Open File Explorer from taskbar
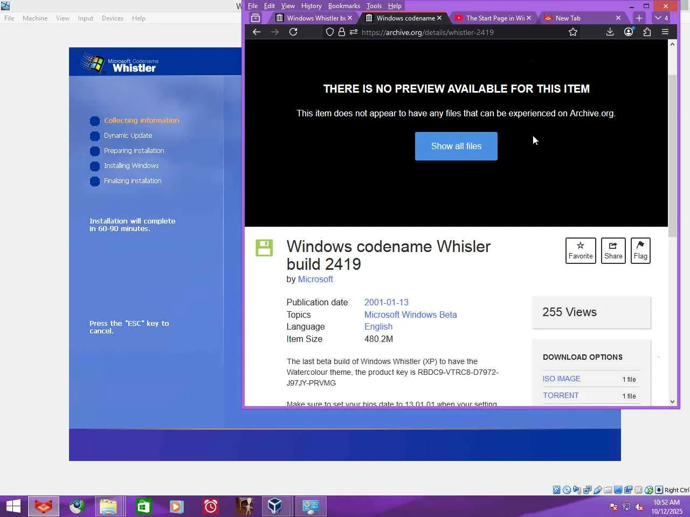This screenshot has height=517, width=690. pyautogui.click(x=108, y=506)
